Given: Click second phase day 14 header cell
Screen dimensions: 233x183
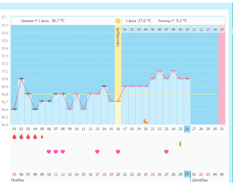Looking at the screenshot, I should coord(215,30).
